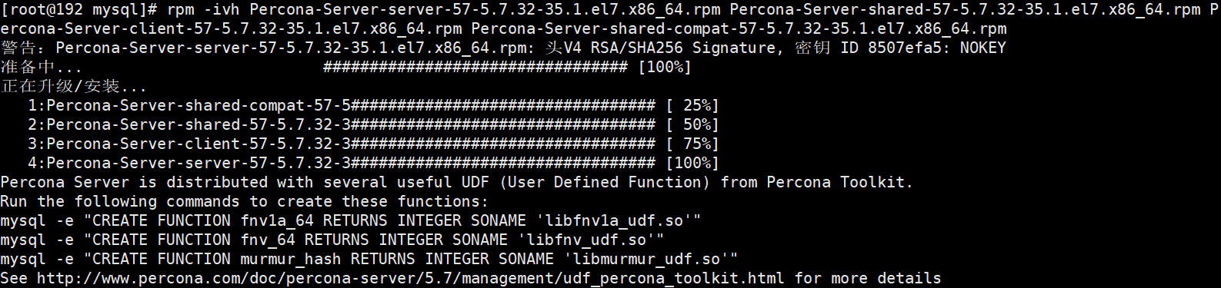The image size is (1221, 288).
Task: Click the [ 25%] progress indicator
Action: coord(692,105)
